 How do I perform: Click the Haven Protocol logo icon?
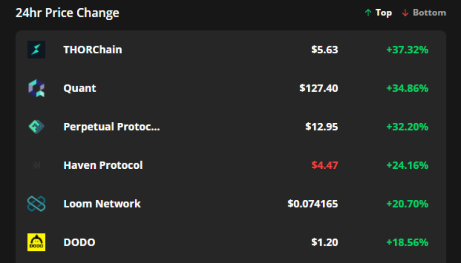click(36, 165)
